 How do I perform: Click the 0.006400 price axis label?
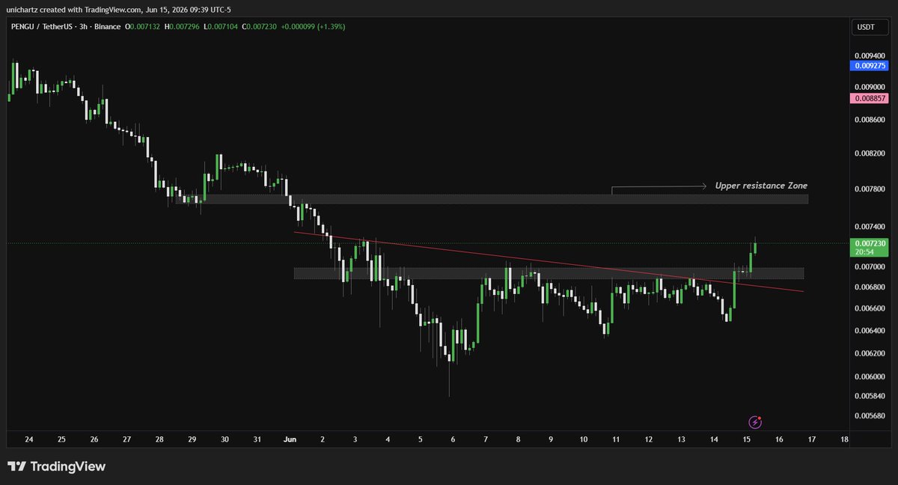pyautogui.click(x=868, y=330)
